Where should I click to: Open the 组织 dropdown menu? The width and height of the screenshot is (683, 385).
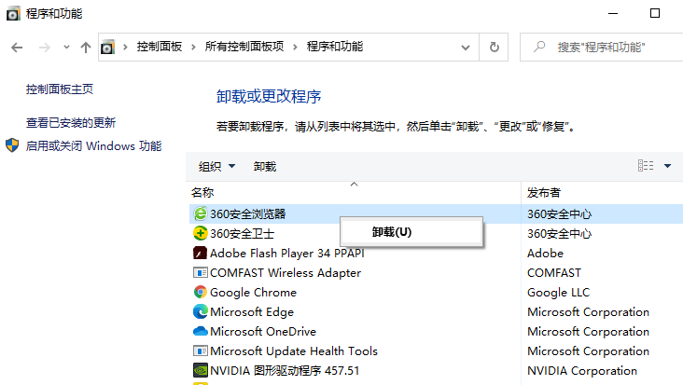point(216,166)
